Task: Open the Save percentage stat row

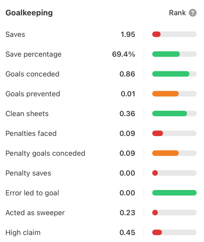Action: click(33, 54)
